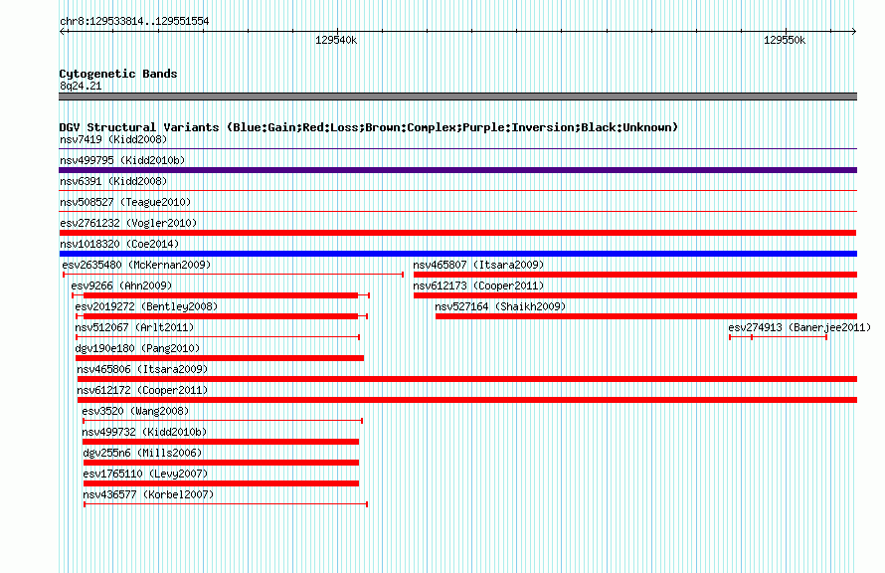The image size is (885, 573).
Task: Click the nsv436577 (Korbel2007) label
Action: tap(148, 494)
